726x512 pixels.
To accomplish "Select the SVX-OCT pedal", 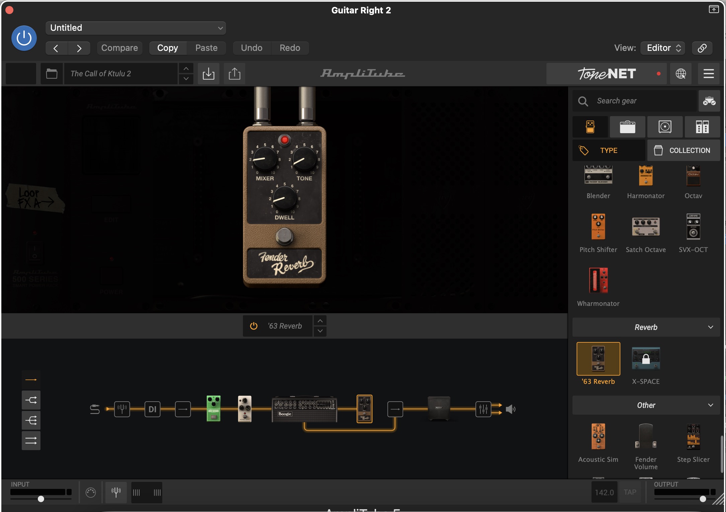I will click(693, 233).
